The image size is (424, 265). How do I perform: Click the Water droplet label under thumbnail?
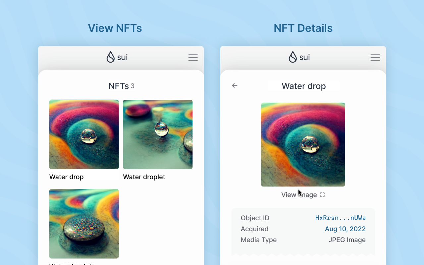coord(144,177)
